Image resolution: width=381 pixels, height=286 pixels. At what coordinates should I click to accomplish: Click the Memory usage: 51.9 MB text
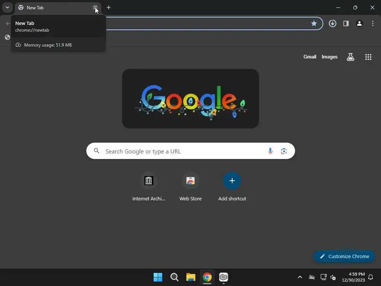[48, 45]
